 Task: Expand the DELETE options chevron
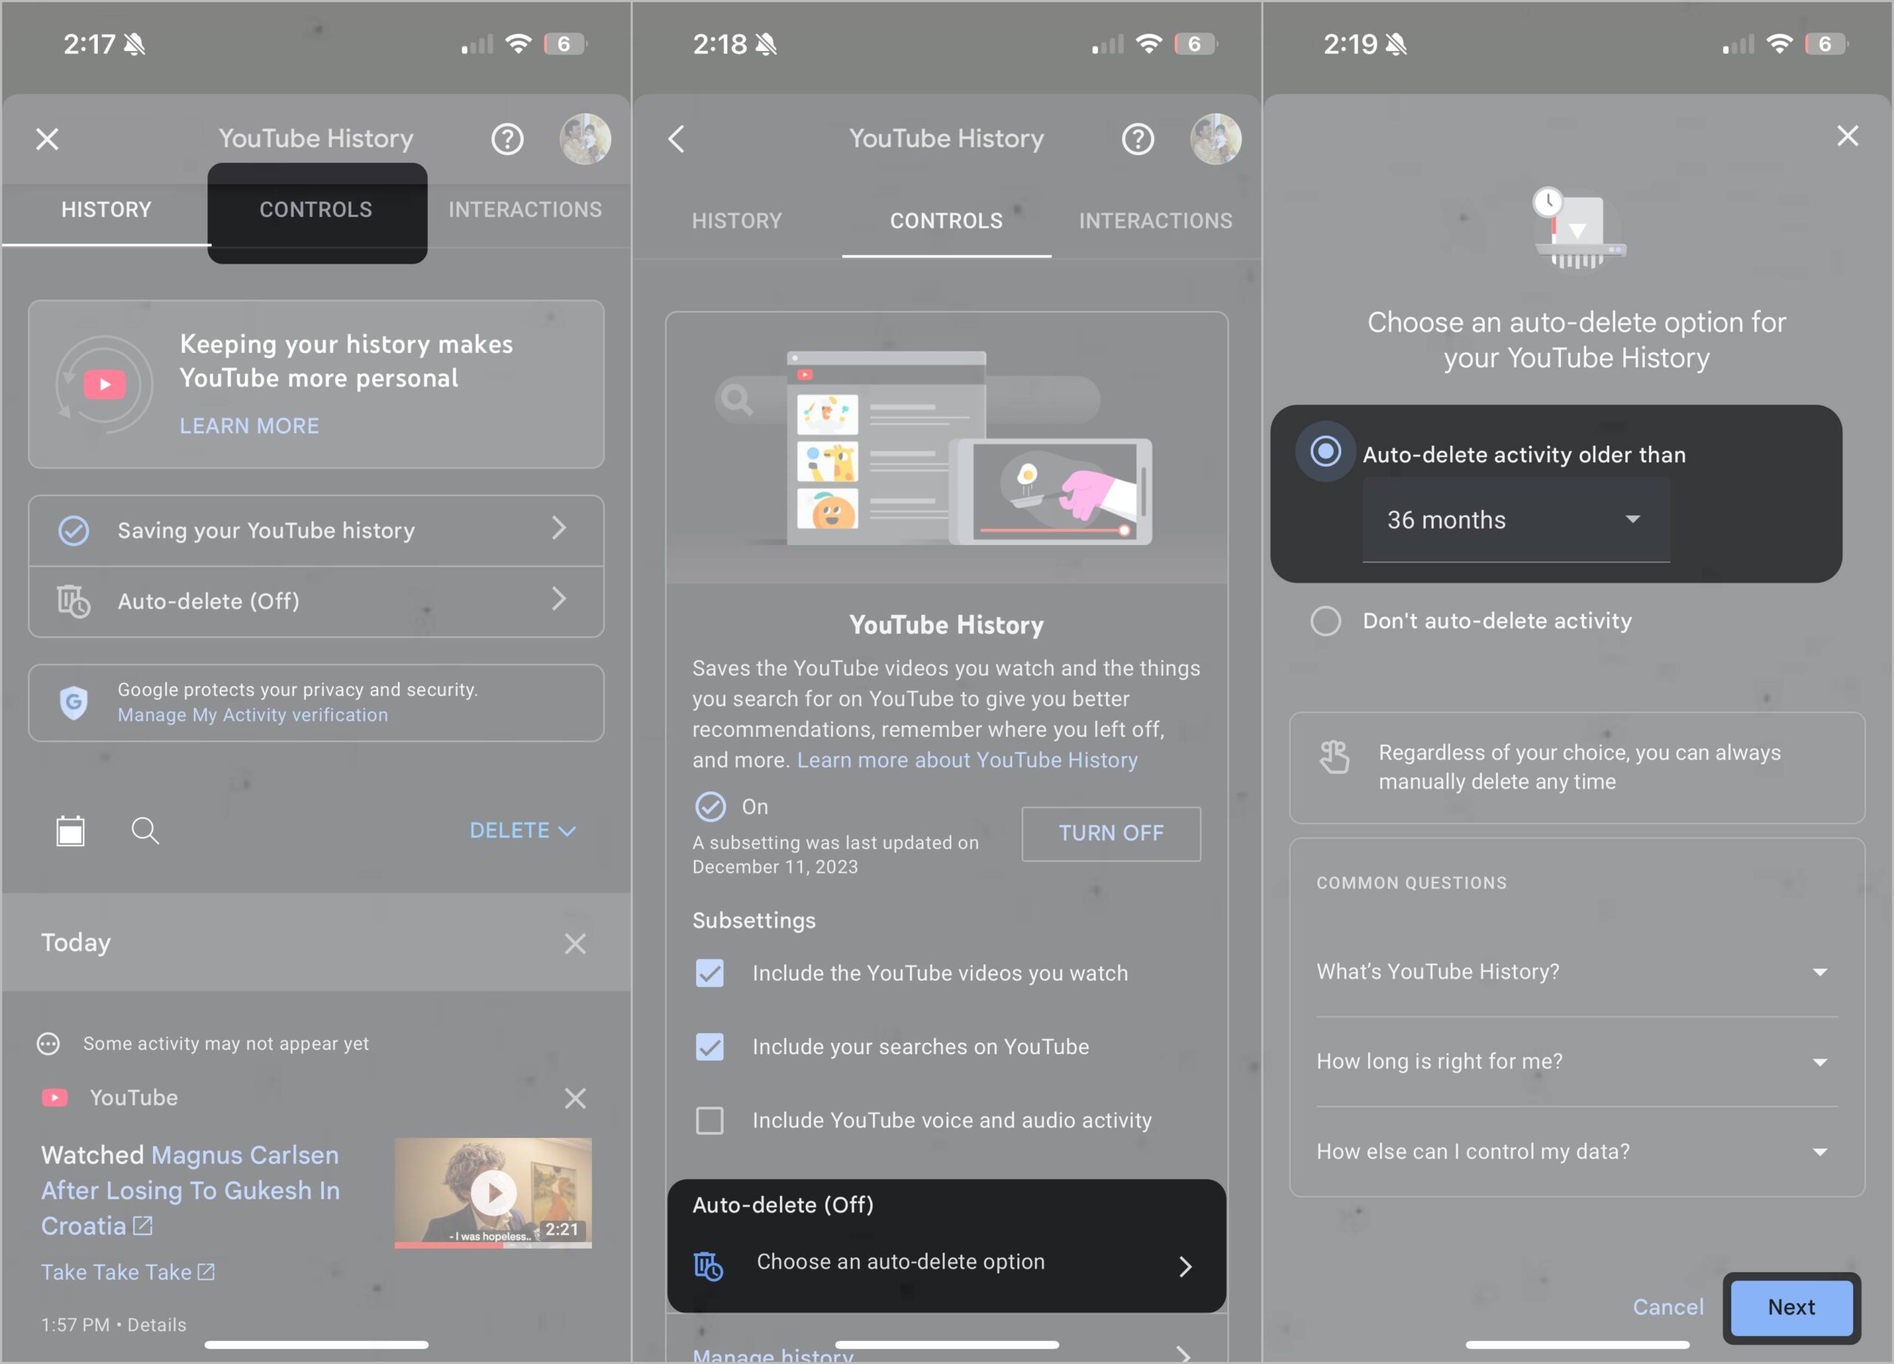click(x=568, y=831)
